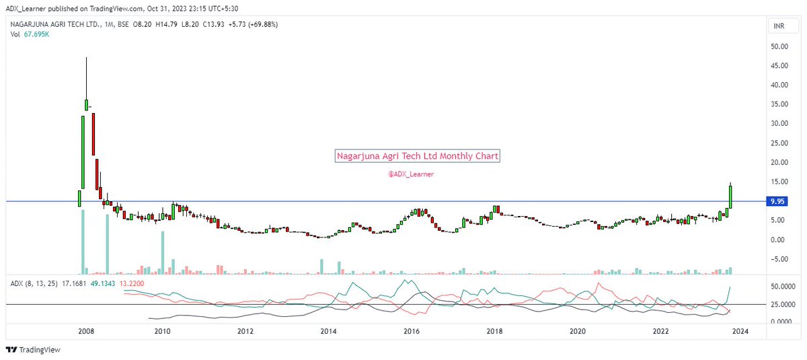The image size is (807, 360).
Task: Select the Nagarjuna Agri Tech Monthly Chart text box
Action: [x=418, y=156]
